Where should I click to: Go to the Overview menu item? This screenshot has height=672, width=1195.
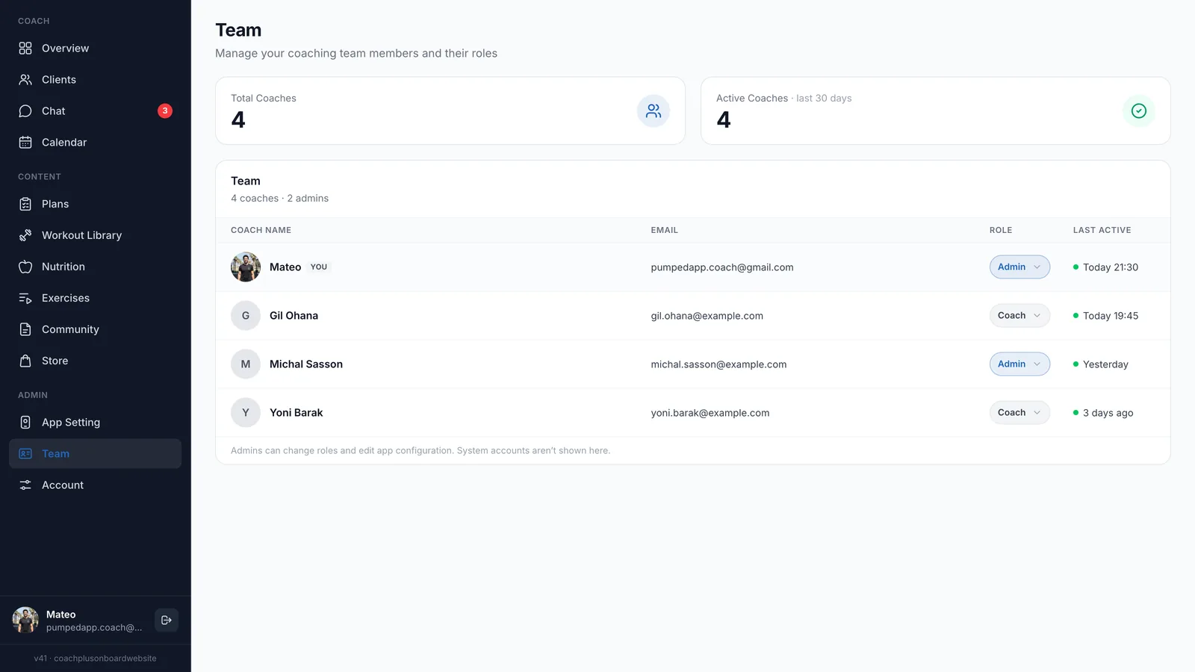tap(95, 48)
